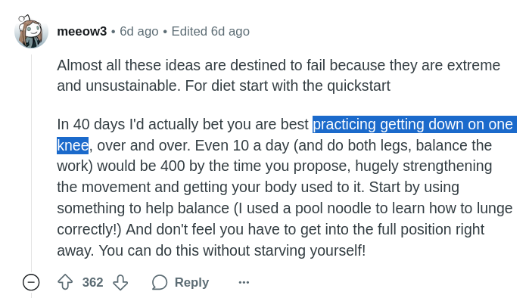Click the 362 vote count

93,282
